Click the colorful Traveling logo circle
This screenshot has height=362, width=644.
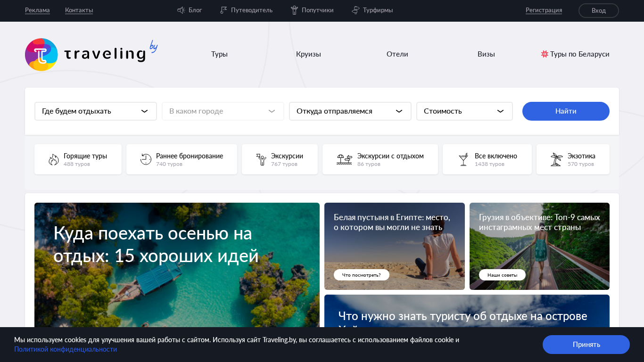pos(41,55)
